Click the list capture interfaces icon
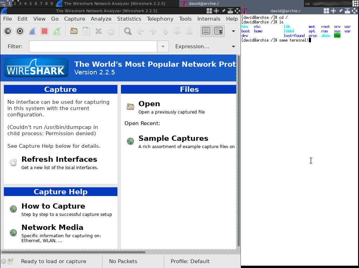359x268 pixels. point(8,31)
